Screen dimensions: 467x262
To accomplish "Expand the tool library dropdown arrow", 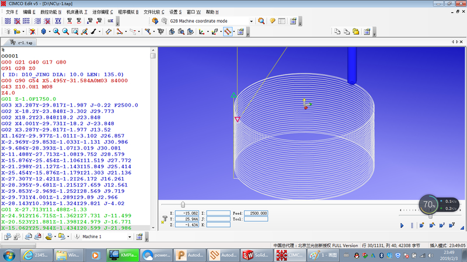I will coord(23,31).
